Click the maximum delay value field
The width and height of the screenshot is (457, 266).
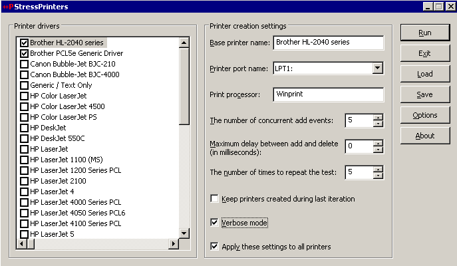(359, 146)
